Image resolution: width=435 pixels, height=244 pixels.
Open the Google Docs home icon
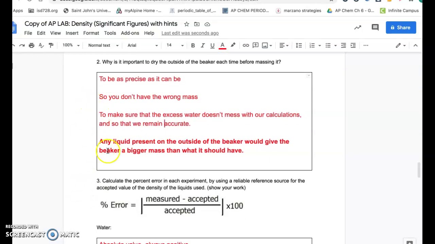point(14,28)
